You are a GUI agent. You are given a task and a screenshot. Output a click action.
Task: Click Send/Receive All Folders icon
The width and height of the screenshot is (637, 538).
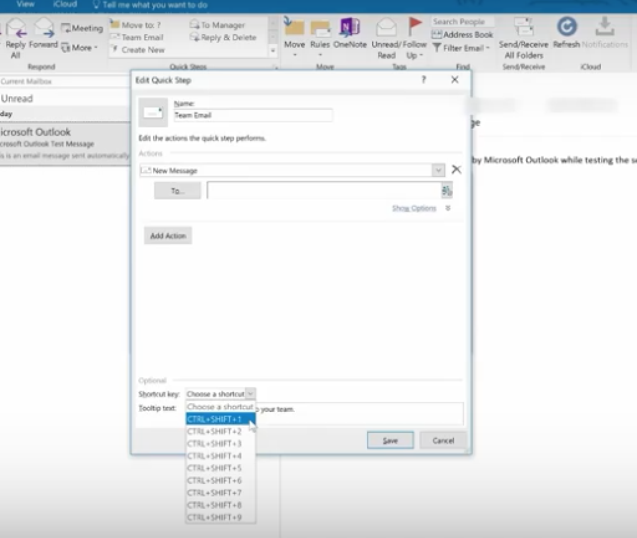click(x=525, y=27)
